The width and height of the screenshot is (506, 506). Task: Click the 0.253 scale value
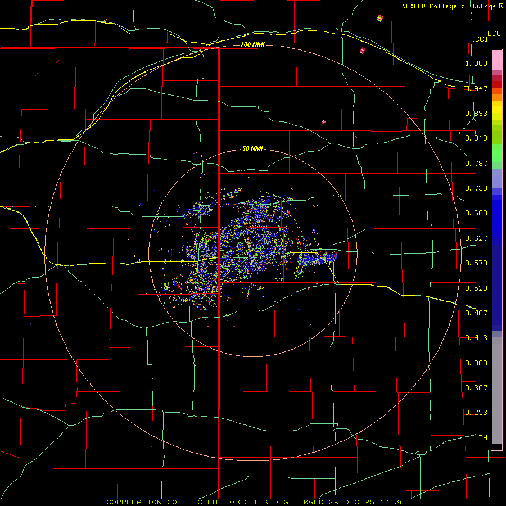click(476, 413)
